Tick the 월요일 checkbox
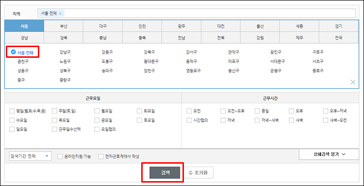This screenshot has width=364, height=186. (97, 111)
